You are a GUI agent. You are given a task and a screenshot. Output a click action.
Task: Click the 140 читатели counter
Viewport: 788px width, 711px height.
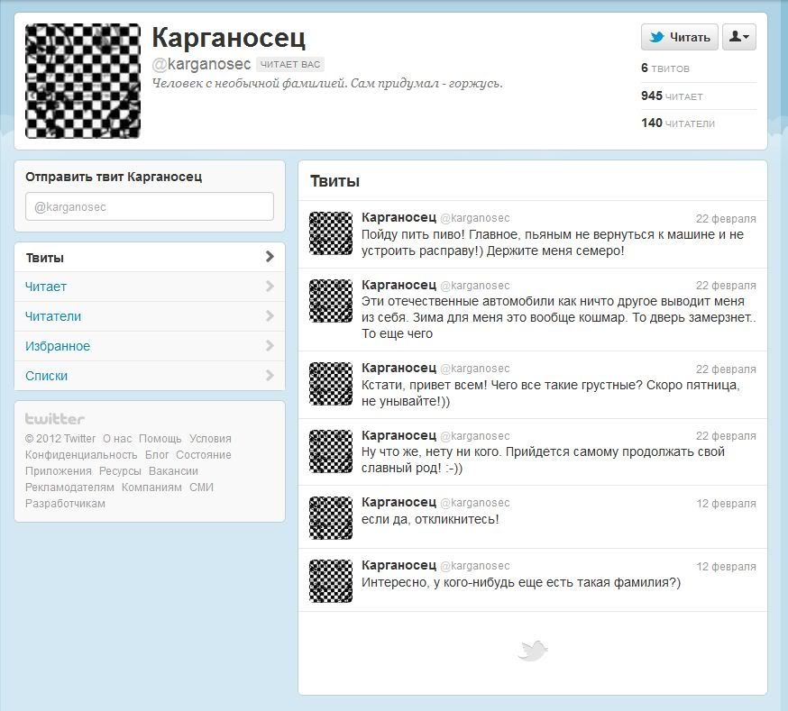pyautogui.click(x=677, y=123)
